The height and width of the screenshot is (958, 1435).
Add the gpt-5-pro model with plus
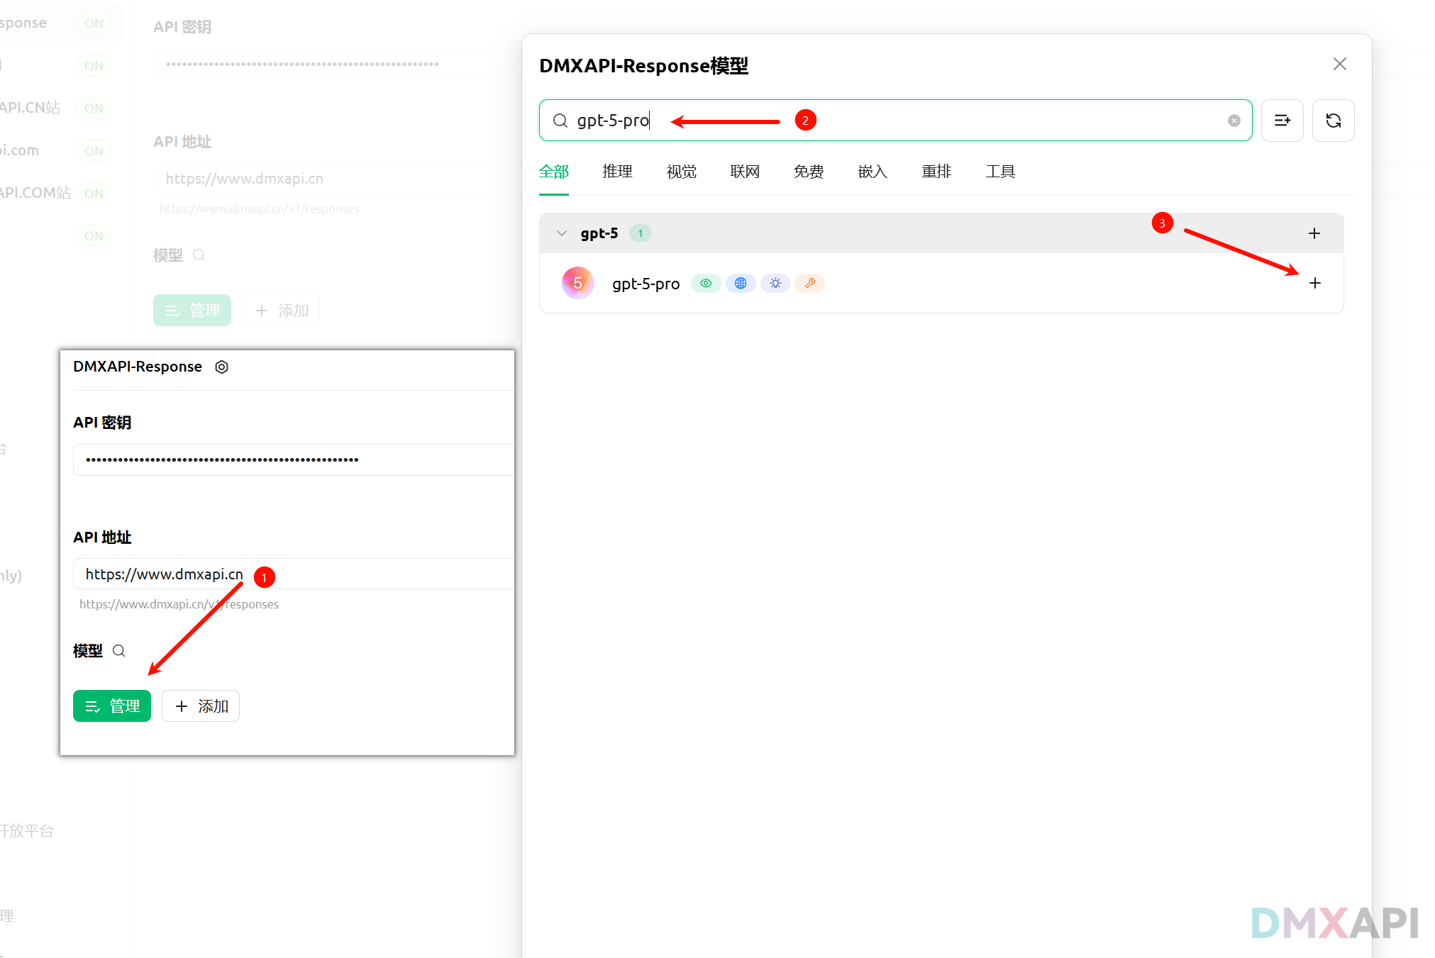pyautogui.click(x=1314, y=283)
